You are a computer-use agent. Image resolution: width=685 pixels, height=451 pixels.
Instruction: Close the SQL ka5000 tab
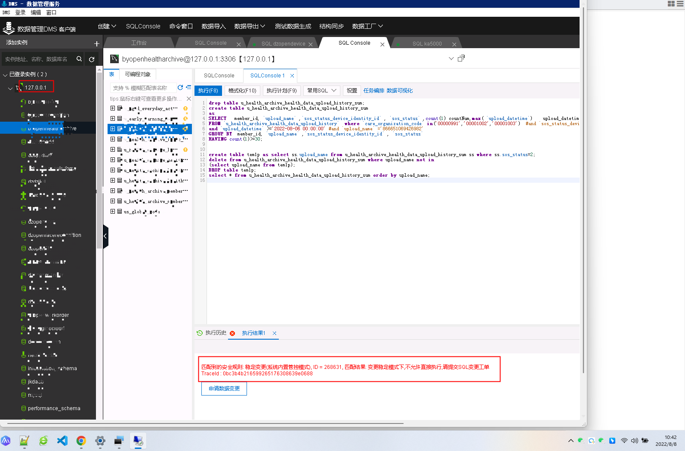click(454, 44)
